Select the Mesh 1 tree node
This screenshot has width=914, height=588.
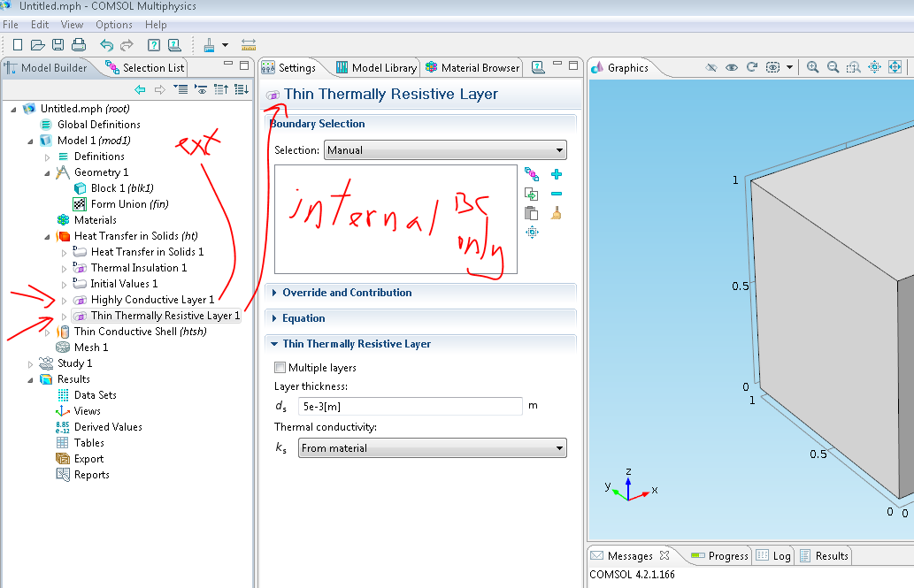(x=91, y=347)
